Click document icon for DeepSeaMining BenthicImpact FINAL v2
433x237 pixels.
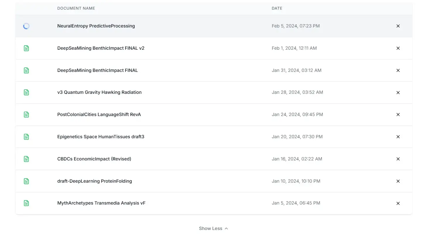[x=26, y=48]
